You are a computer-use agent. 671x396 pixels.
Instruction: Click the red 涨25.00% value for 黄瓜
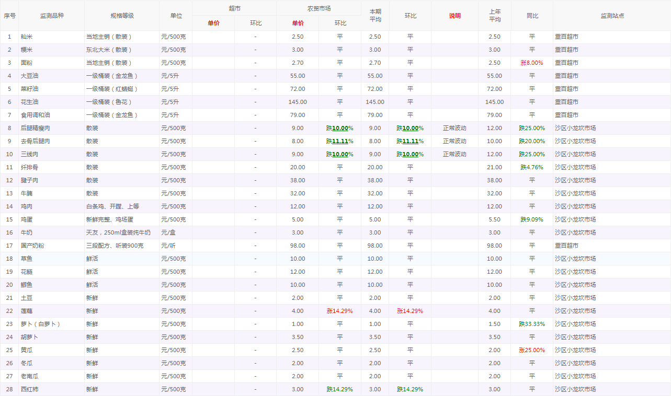[x=532, y=350]
